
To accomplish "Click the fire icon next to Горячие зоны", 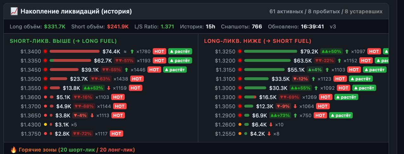I will pos(14,150).
